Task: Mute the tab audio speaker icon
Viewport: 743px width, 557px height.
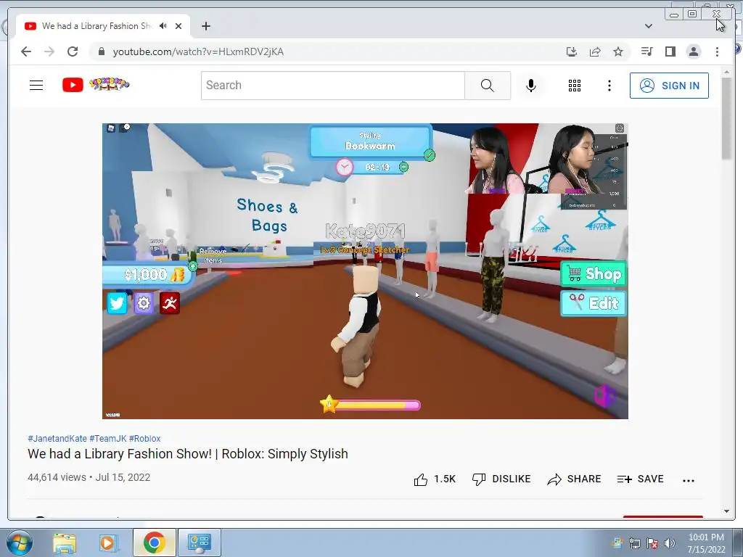Action: 163,26
